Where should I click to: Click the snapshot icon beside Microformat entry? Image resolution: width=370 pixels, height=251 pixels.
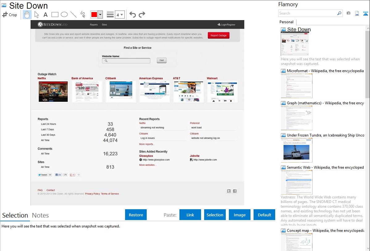click(x=283, y=71)
